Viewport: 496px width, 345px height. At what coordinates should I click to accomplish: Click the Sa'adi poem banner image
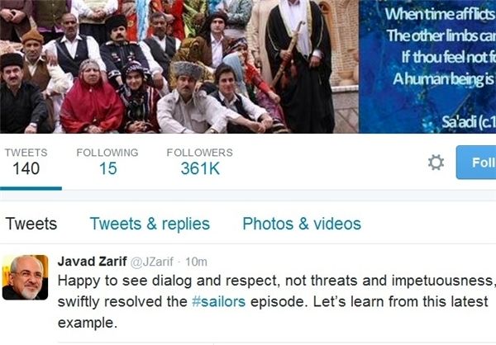pos(427,66)
